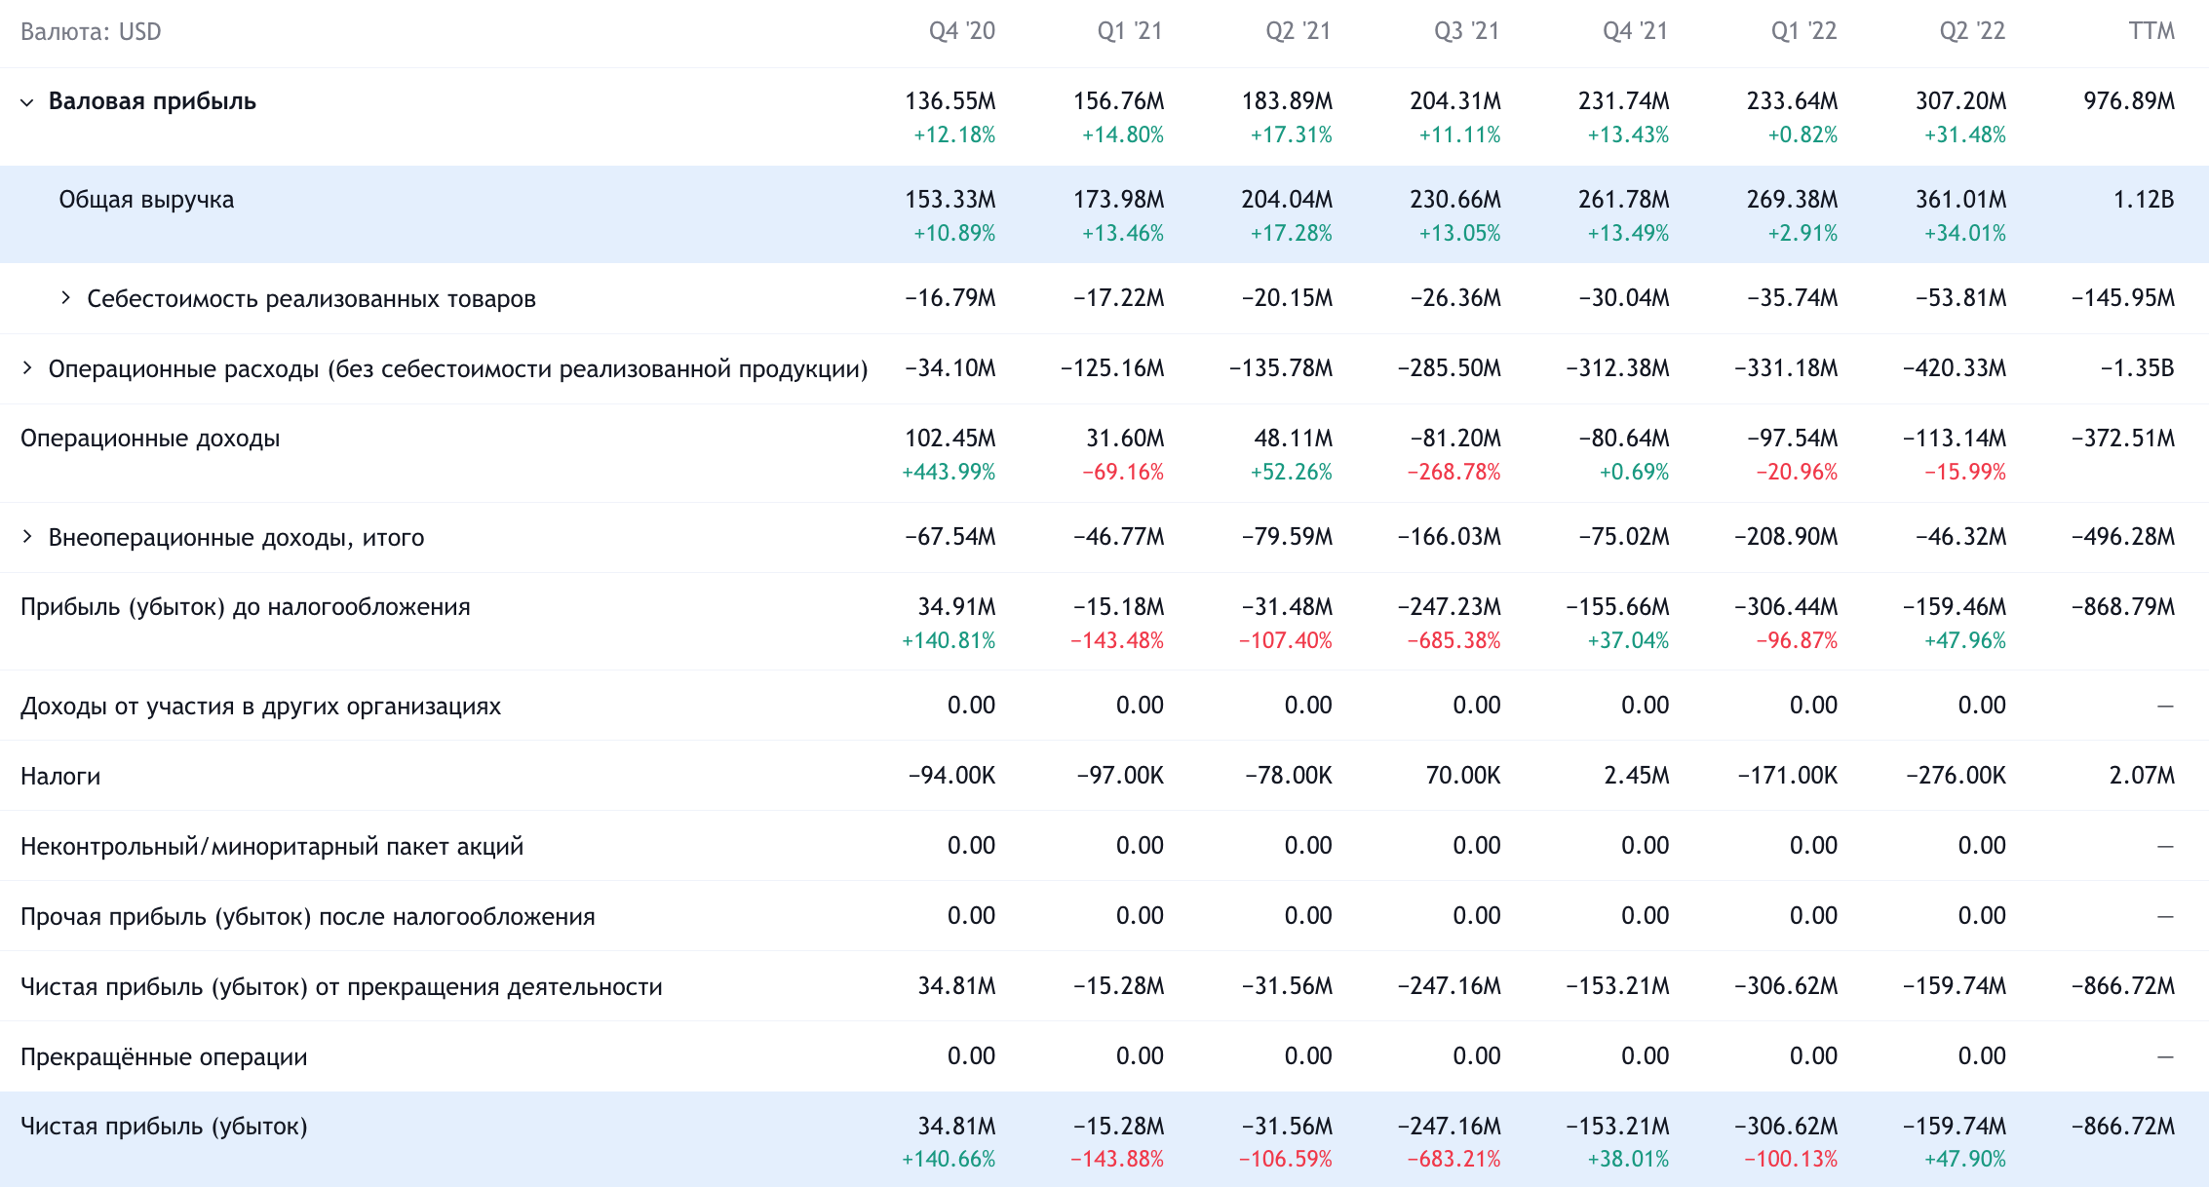Click the Валовая прибыль row label
Screen dimensions: 2209x1187
[x=152, y=101]
